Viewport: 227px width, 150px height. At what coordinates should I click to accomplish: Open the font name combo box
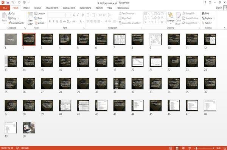point(56,15)
